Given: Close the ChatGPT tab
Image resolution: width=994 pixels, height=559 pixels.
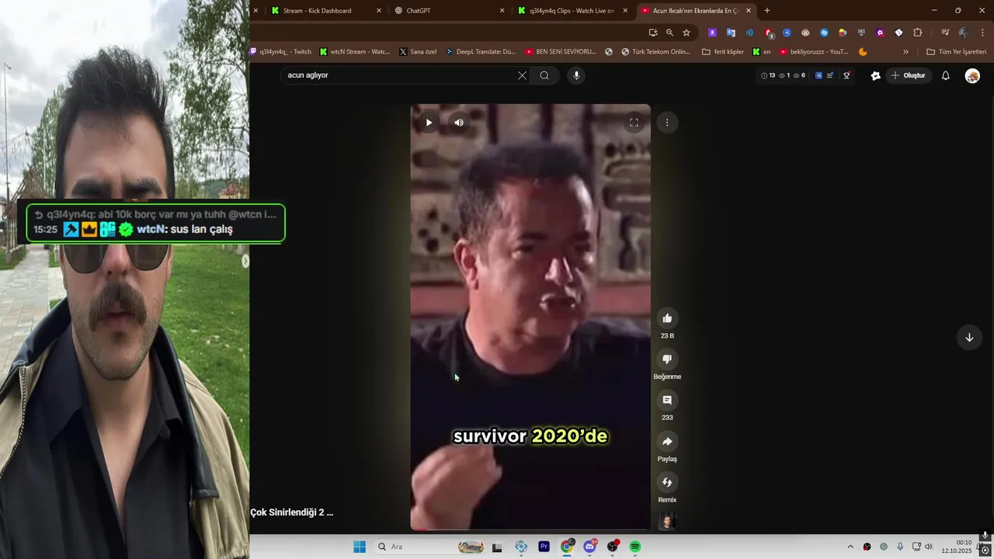Looking at the screenshot, I should coord(502,11).
